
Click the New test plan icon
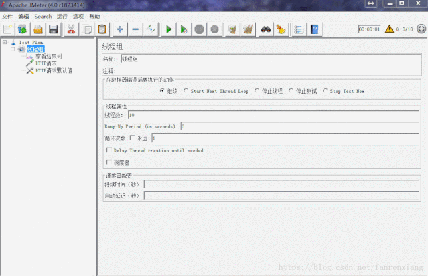coord(7,29)
